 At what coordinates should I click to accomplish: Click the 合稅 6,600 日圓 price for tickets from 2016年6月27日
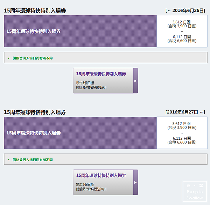coord(182,142)
